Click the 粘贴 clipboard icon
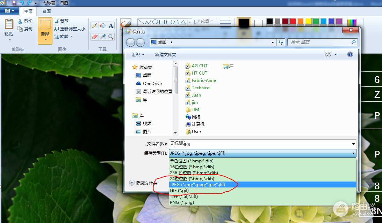Image resolution: width=382 pixels, height=223 pixels. (9, 24)
